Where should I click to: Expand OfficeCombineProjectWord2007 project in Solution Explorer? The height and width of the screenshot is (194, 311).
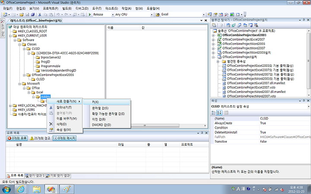[x=213, y=48]
